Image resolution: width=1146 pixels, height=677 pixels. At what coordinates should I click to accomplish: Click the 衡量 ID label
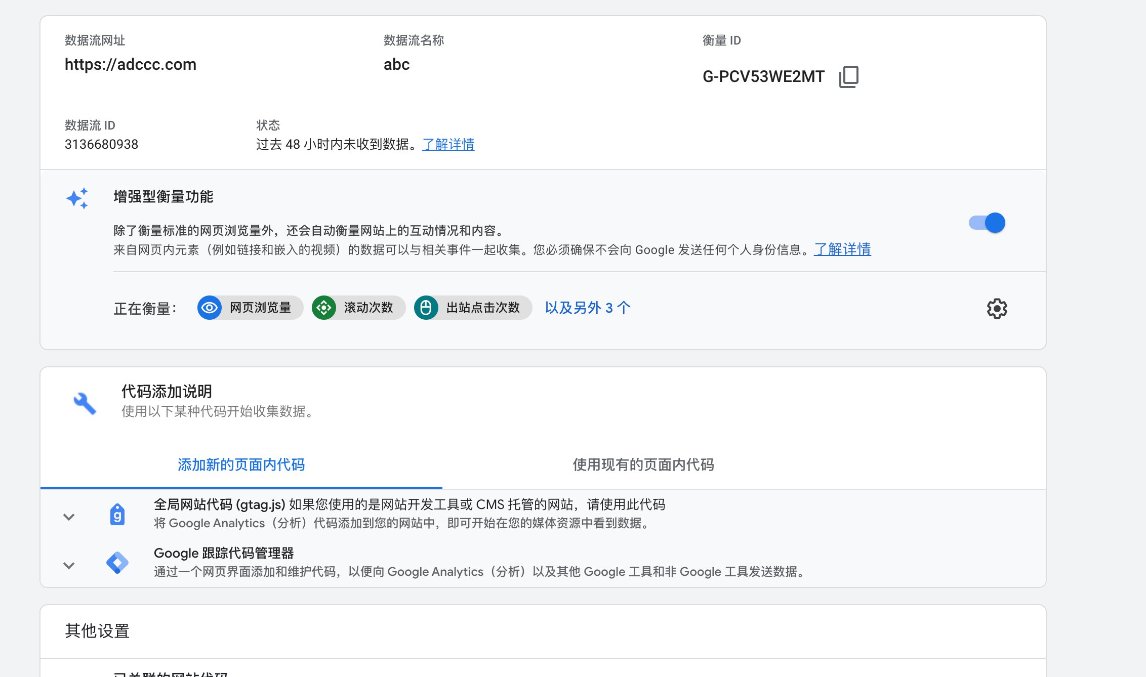[721, 40]
